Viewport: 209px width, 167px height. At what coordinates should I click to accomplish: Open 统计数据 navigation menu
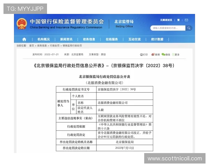(x=157, y=39)
